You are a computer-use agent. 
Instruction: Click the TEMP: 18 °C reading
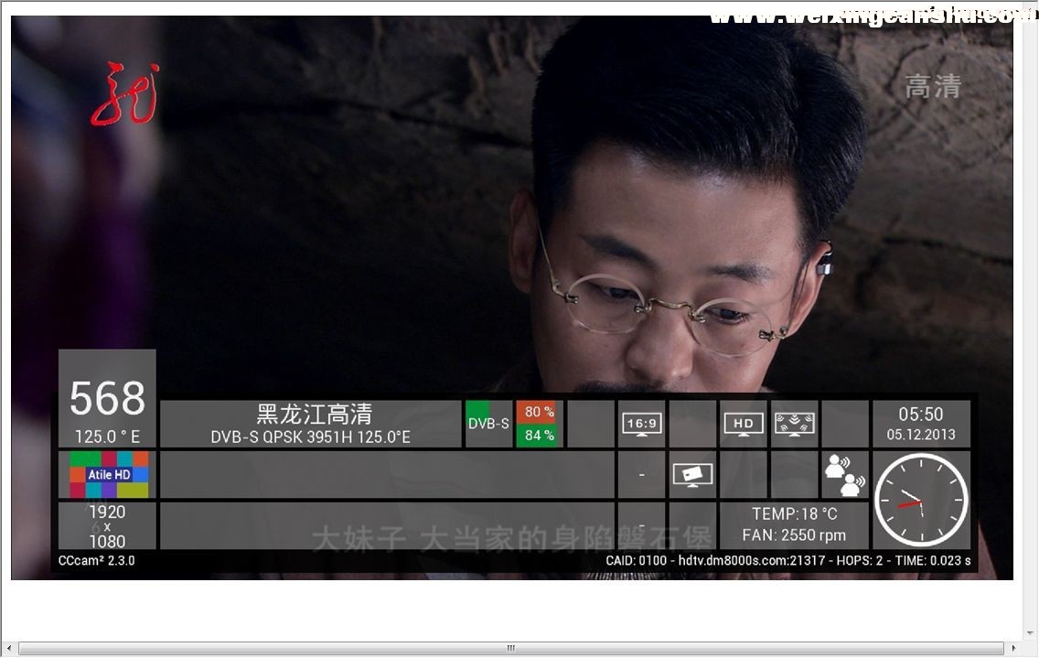[794, 514]
